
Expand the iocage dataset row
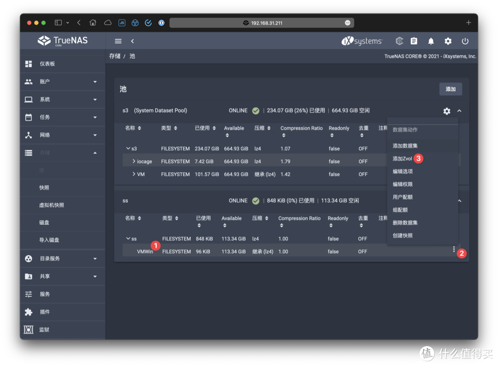pyautogui.click(x=134, y=162)
